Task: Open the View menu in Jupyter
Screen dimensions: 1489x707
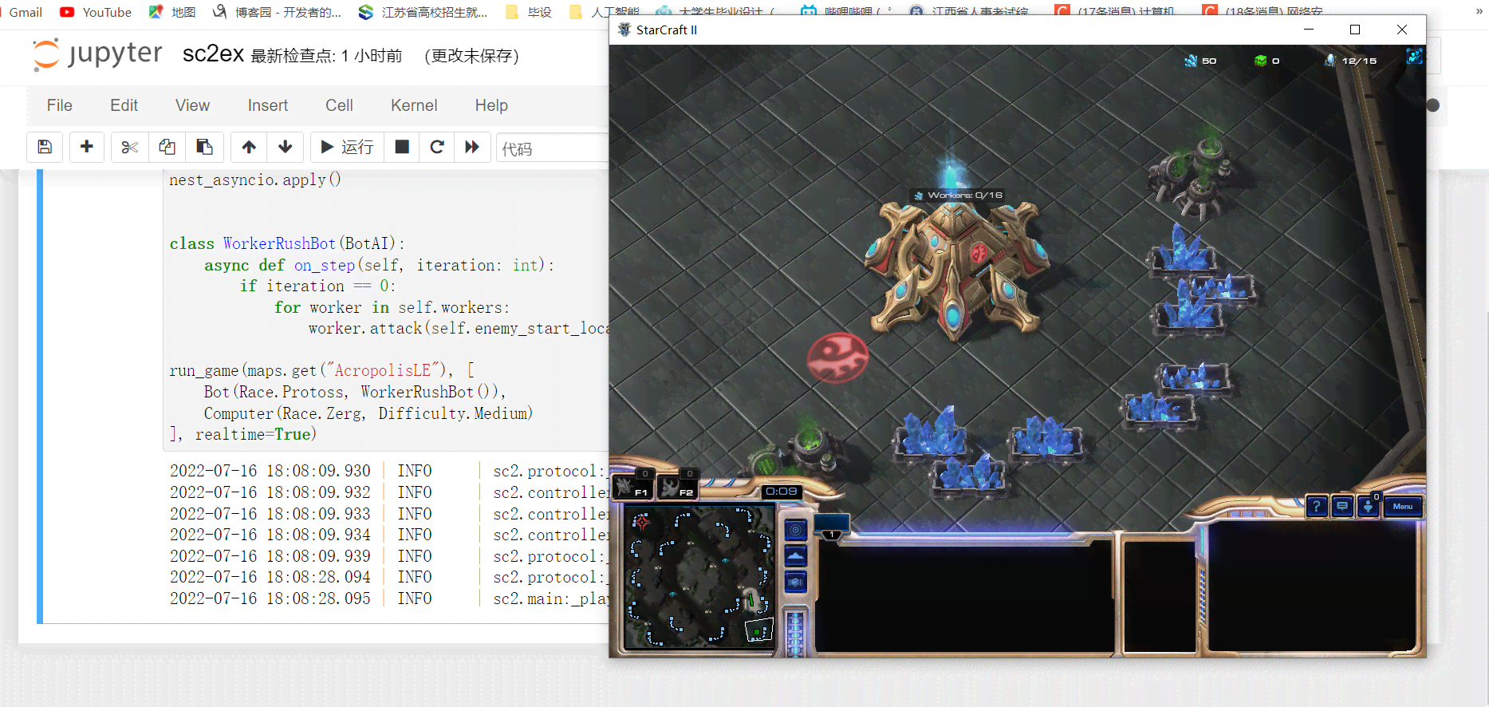Action: [192, 105]
